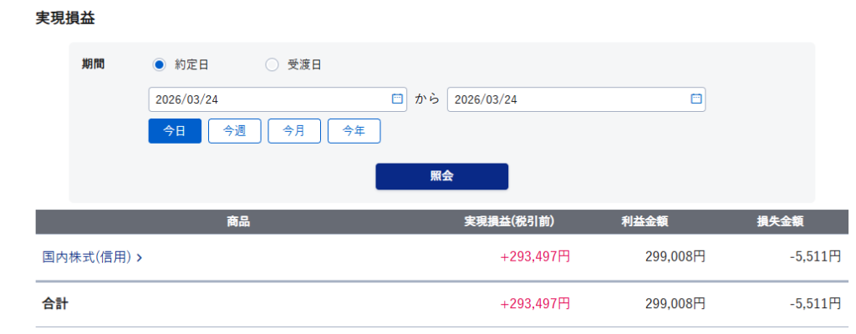Click 299,008円 in the 国内株式(信用) row
This screenshot has height=334, width=856.
675,257
